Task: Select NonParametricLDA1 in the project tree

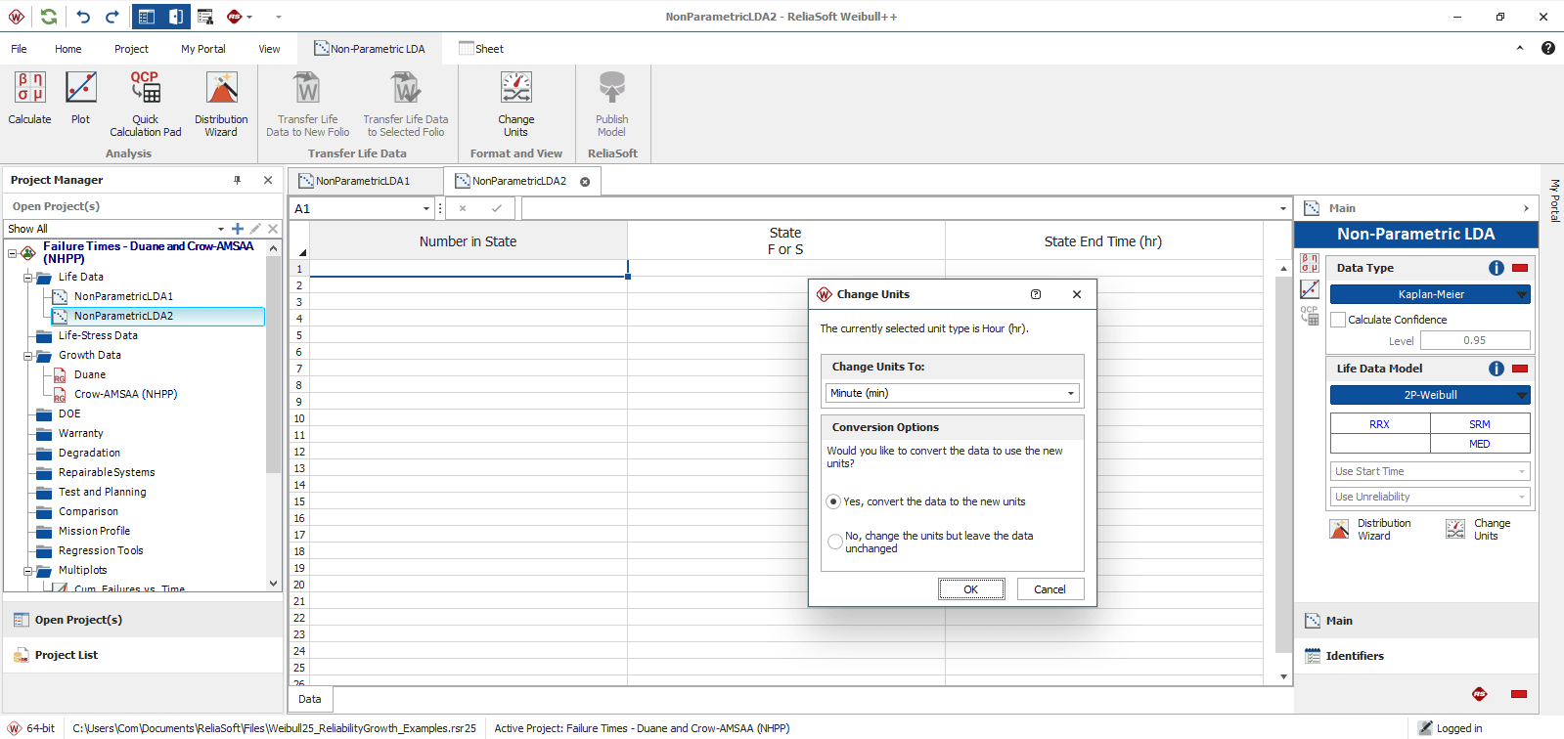Action: click(x=123, y=296)
